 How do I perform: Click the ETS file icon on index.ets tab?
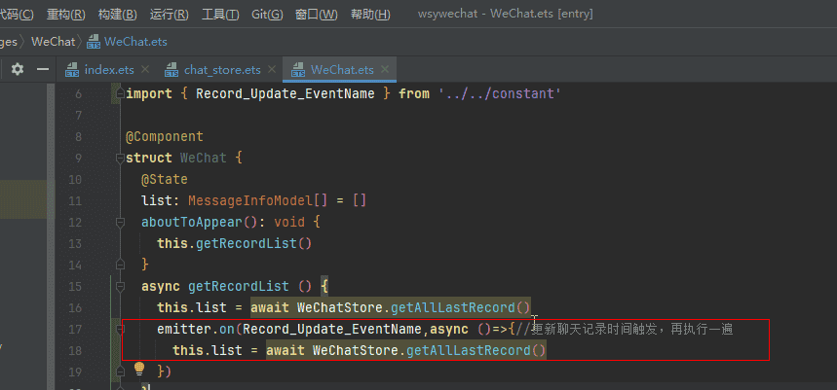pyautogui.click(x=72, y=70)
